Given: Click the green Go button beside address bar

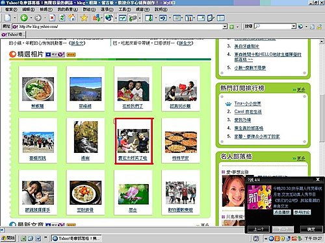Looking at the screenshot, I should click(x=231, y=27).
